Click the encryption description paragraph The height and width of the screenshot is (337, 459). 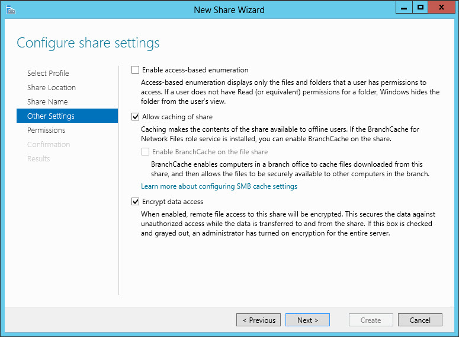288,224
